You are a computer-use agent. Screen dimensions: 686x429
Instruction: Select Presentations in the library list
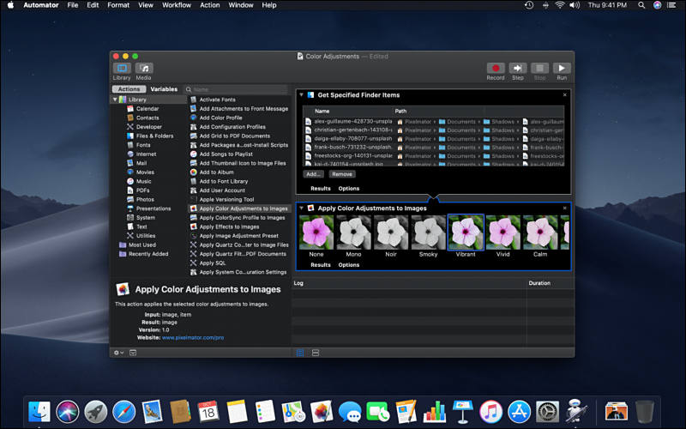[x=153, y=208]
